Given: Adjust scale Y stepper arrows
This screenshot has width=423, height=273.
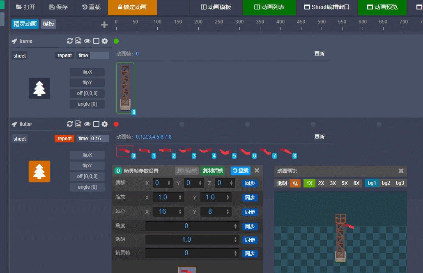Looking at the screenshot, I should click(x=228, y=197).
